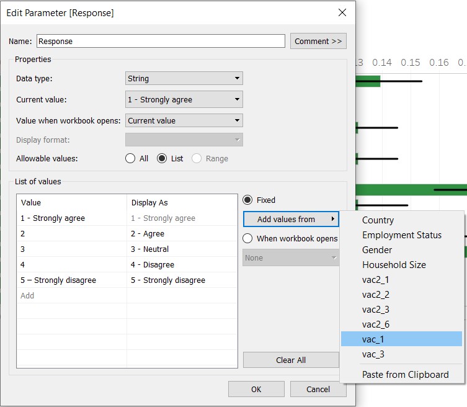
Task: Confirm the dialog with OK
Action: [256, 389]
